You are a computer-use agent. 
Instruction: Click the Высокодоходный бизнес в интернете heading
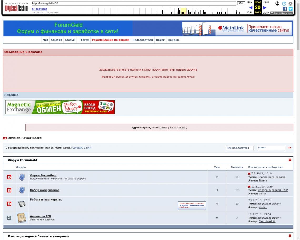coord(39,236)
